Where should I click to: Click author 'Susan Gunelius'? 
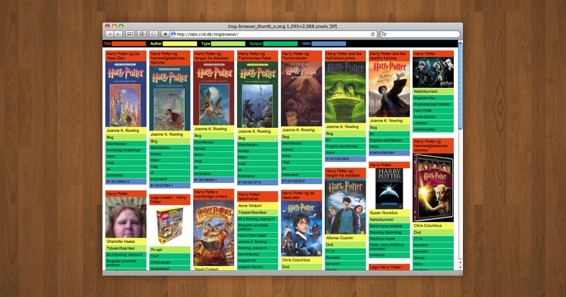pyautogui.click(x=389, y=213)
